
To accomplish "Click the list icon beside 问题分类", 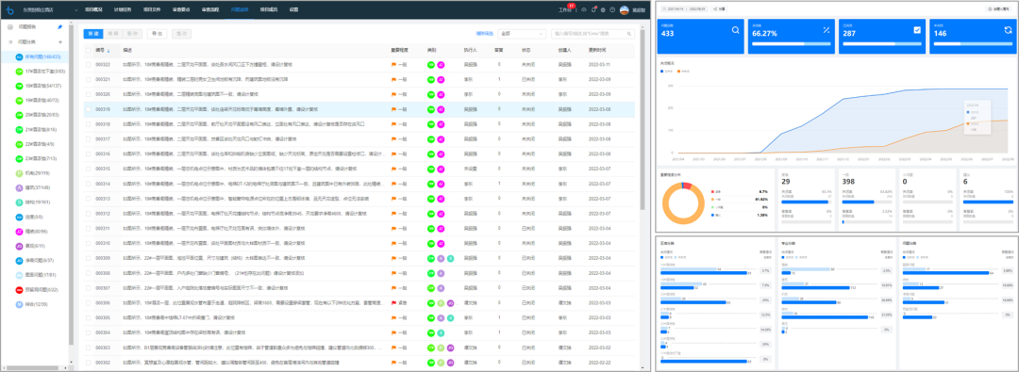I will point(10,41).
